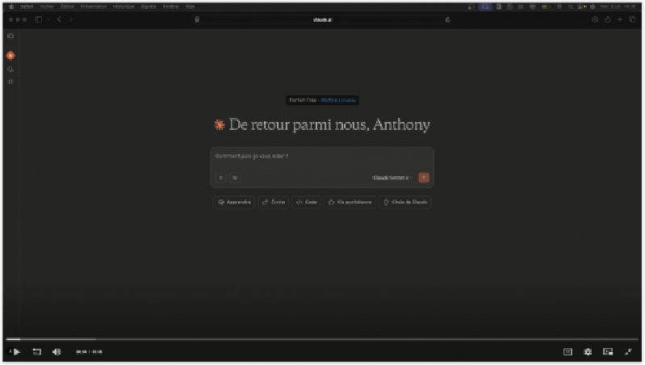Open the Historique menu in menu bar

124,6
